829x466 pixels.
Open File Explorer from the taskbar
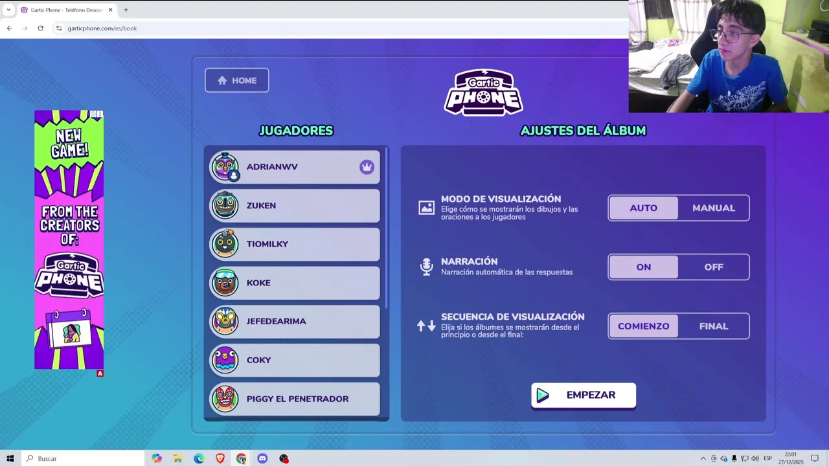177,458
